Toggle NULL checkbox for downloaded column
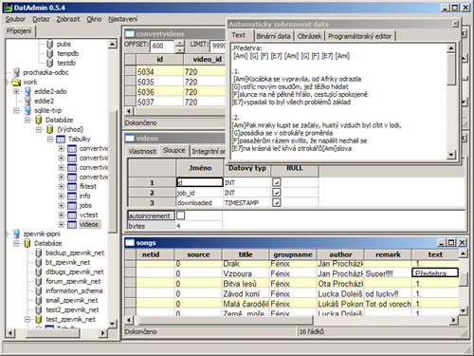 click(x=276, y=202)
